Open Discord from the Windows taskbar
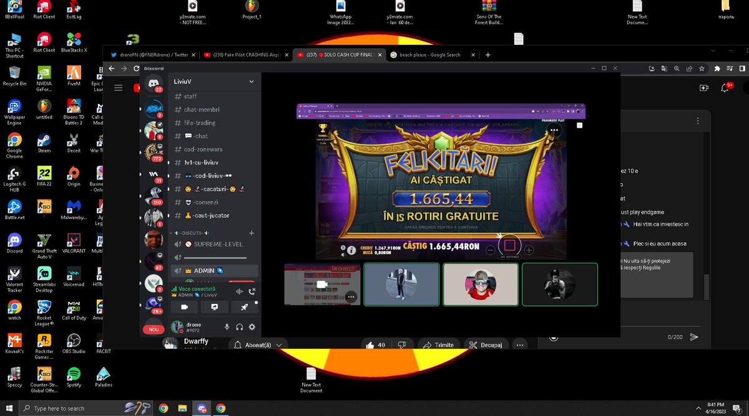This screenshot has height=416, width=749. pos(202,409)
